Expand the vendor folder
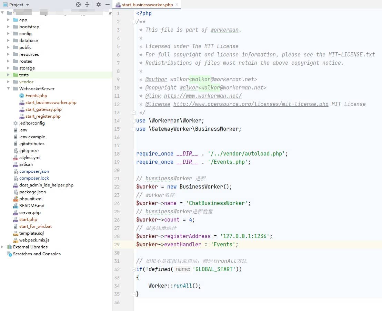Image resolution: width=382 pixels, height=311 pixels. pos(9,82)
